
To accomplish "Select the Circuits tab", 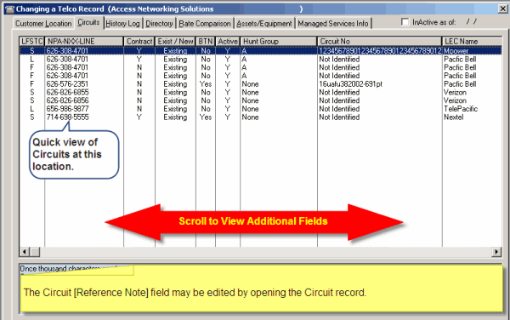I will (x=88, y=22).
